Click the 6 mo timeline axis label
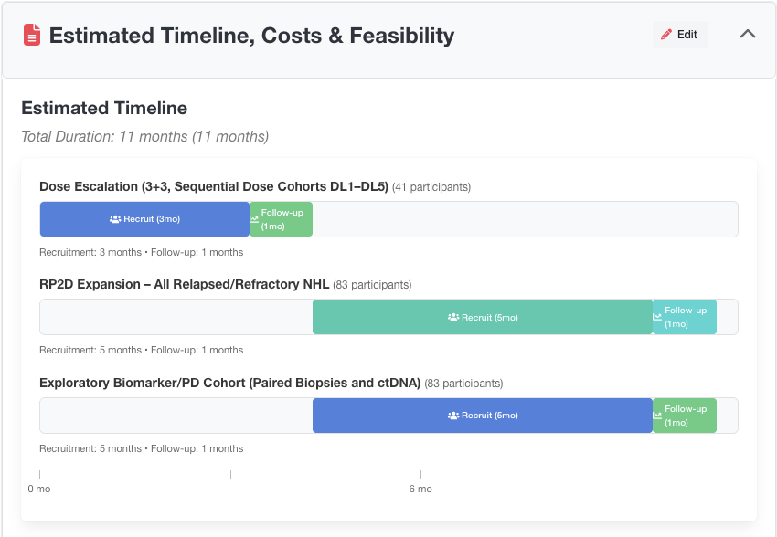This screenshot has width=777, height=537. [420, 489]
